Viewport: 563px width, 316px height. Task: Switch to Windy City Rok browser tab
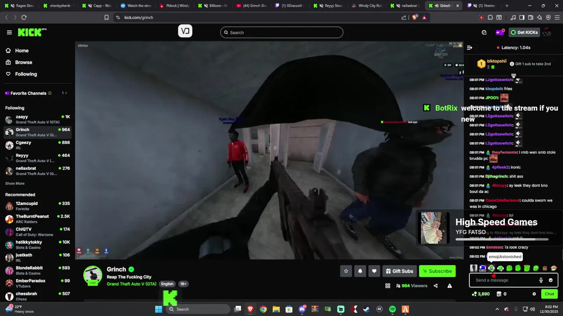[368, 6]
